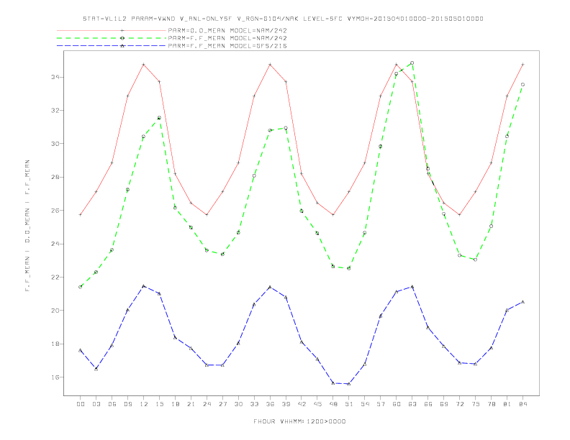
Task: Click x-axis forecast hour label 27
Action: click(x=222, y=404)
